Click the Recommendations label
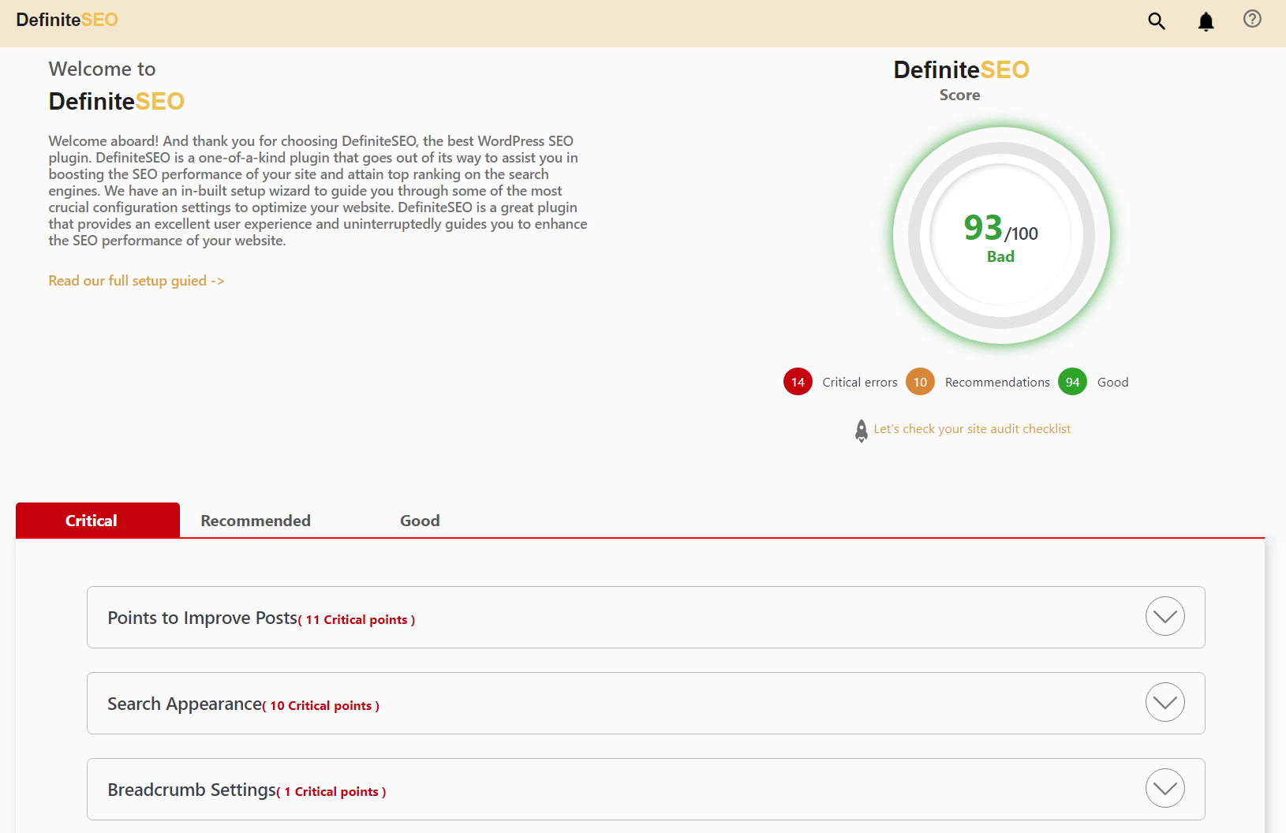The height and width of the screenshot is (833, 1286). pos(997,383)
